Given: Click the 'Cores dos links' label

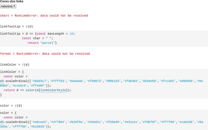Looking at the screenshot, I should coord(12,2).
